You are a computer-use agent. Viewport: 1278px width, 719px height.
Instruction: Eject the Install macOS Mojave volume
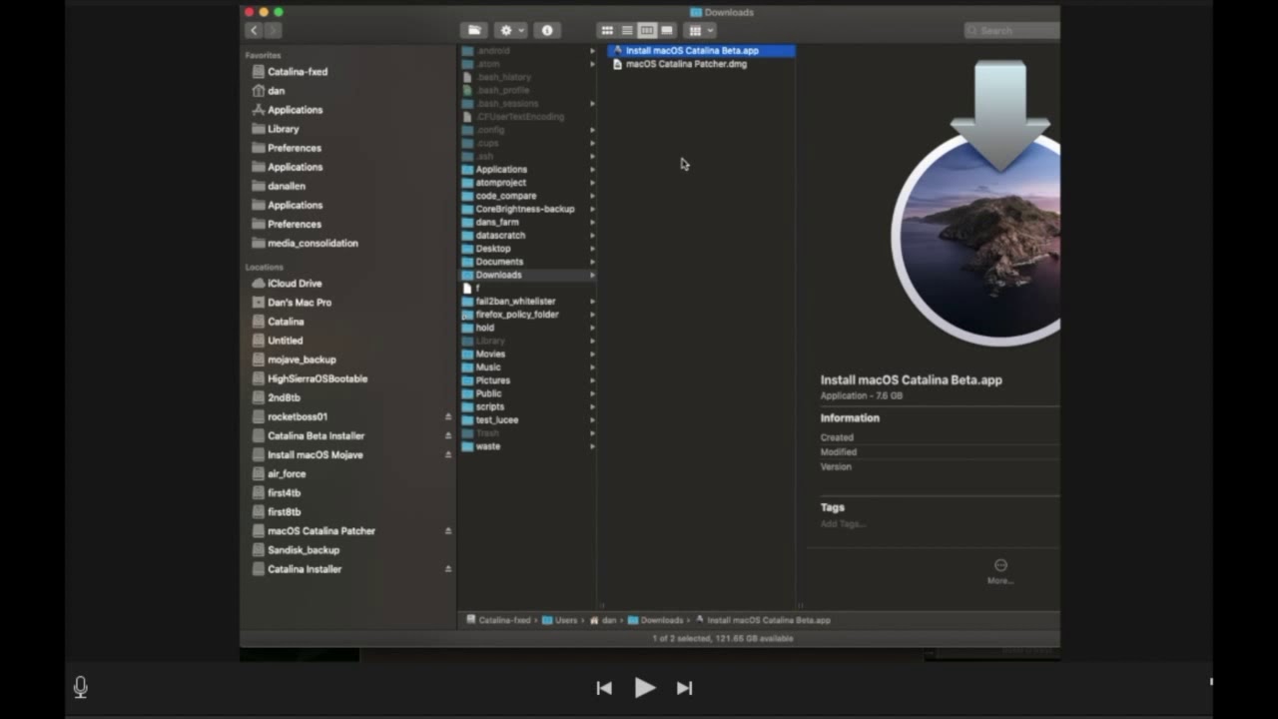[x=447, y=454]
